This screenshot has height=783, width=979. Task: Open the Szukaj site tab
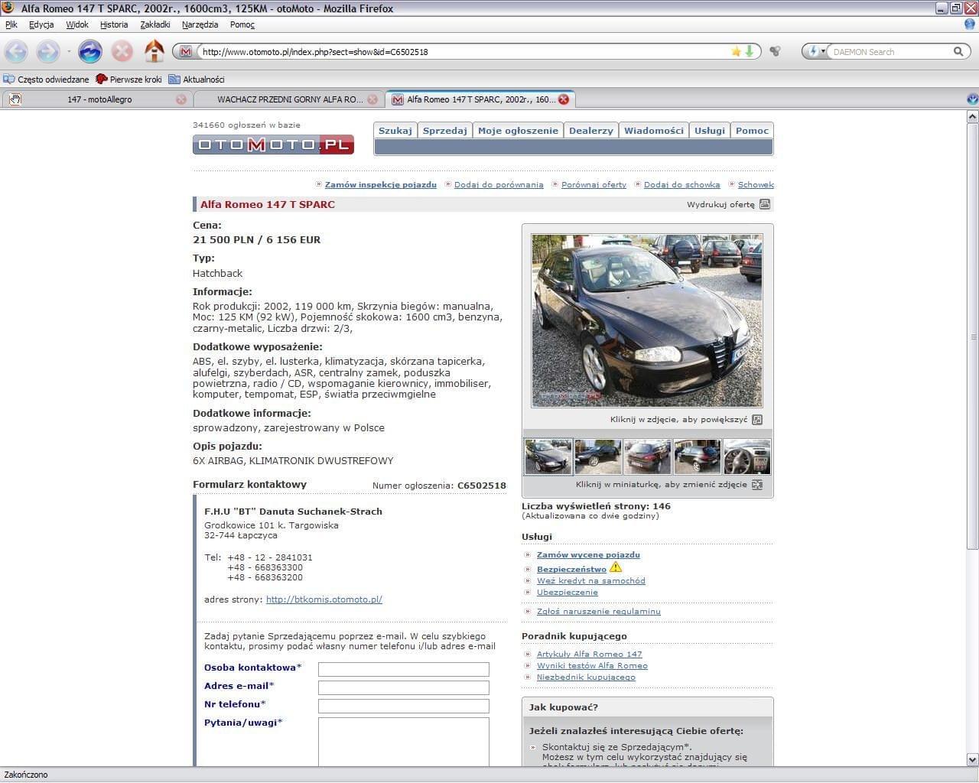(395, 131)
